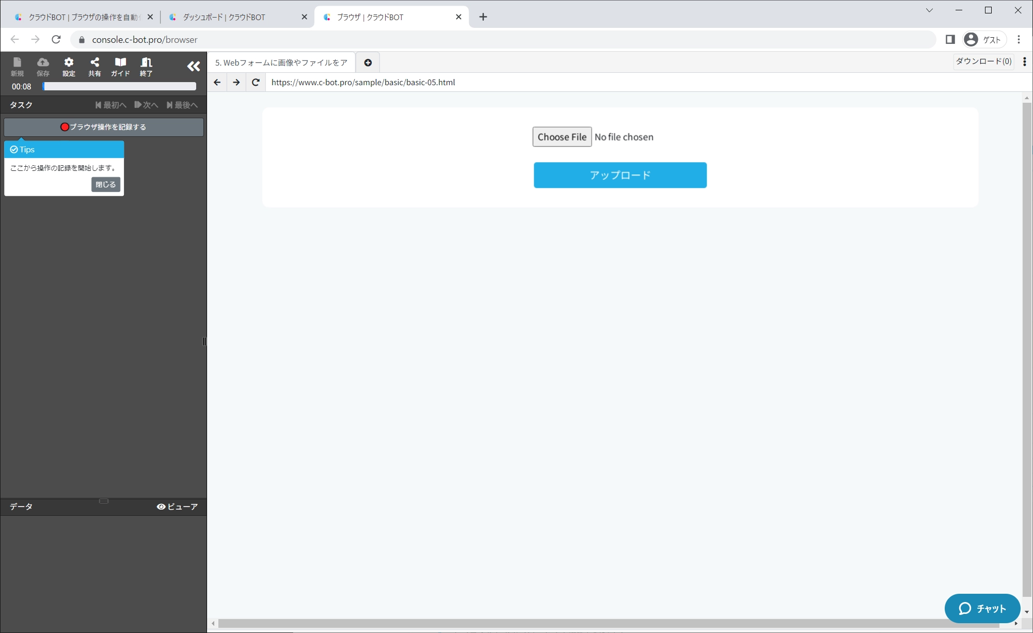
Task: Click the blue アップロード button
Action: [x=620, y=175]
